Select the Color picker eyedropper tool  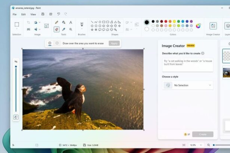[x=64, y=29]
